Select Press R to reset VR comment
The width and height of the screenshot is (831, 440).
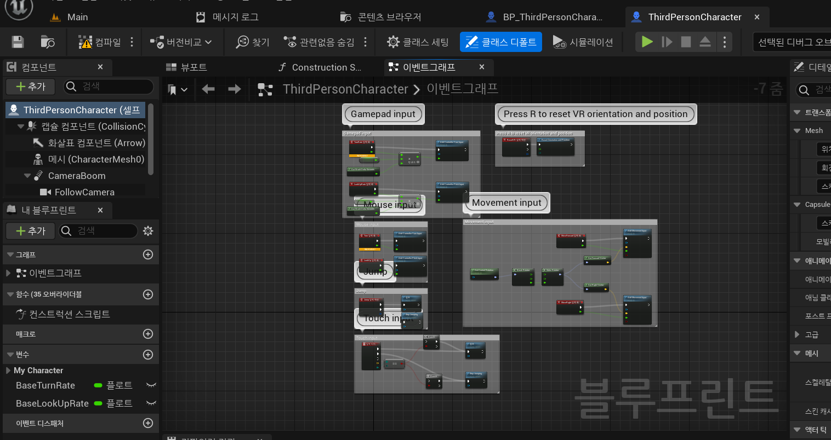(596, 114)
